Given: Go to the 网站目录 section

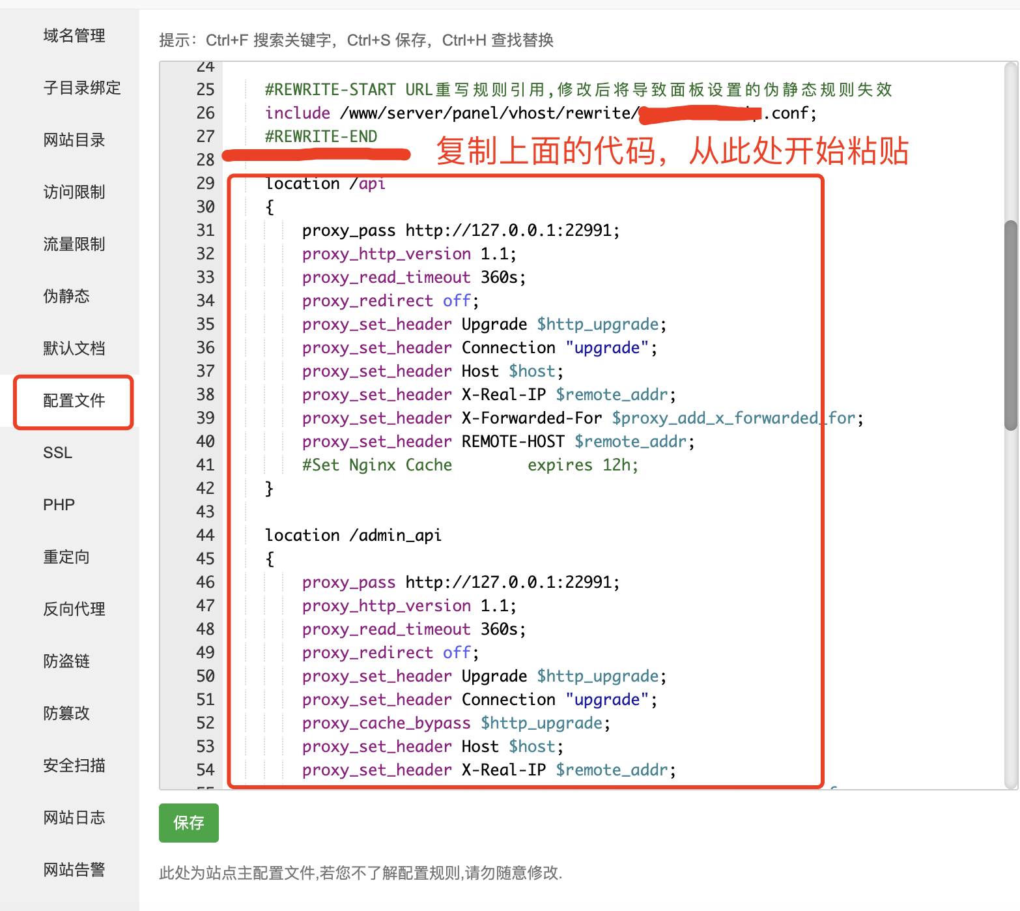Looking at the screenshot, I should 74,140.
